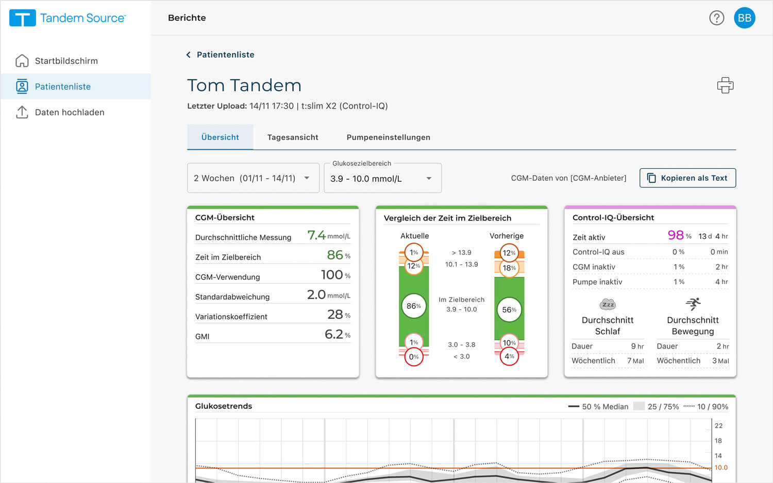
Task: Print the report with the printer icon
Action: [725, 85]
